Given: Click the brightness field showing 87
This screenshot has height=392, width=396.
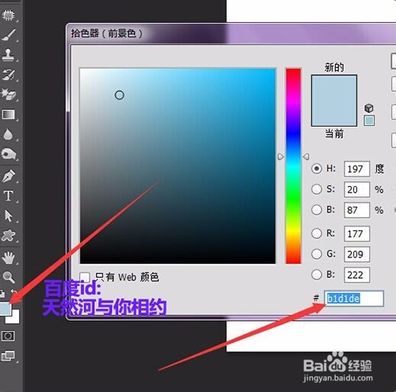Looking at the screenshot, I should (x=356, y=210).
